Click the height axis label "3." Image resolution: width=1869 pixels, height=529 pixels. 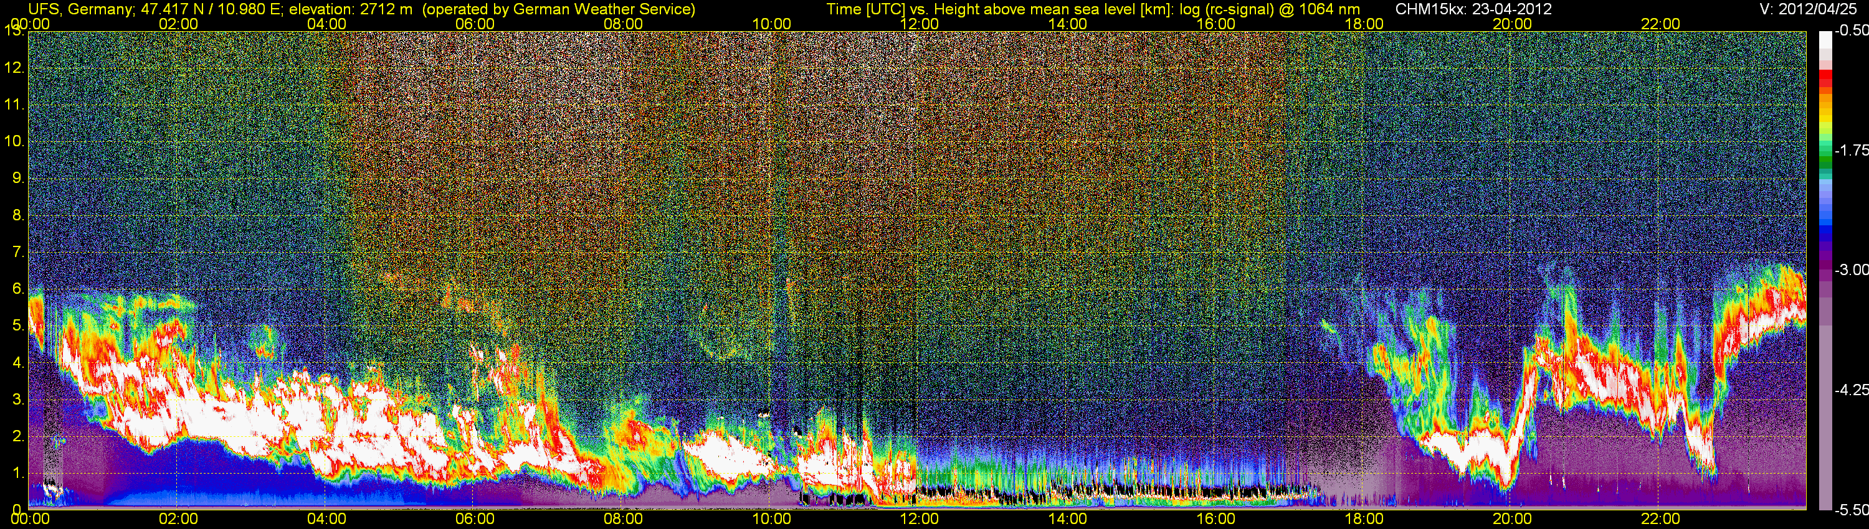tap(18, 400)
